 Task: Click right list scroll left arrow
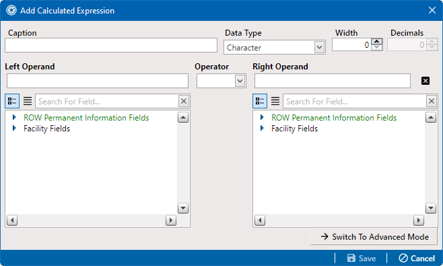(260, 220)
